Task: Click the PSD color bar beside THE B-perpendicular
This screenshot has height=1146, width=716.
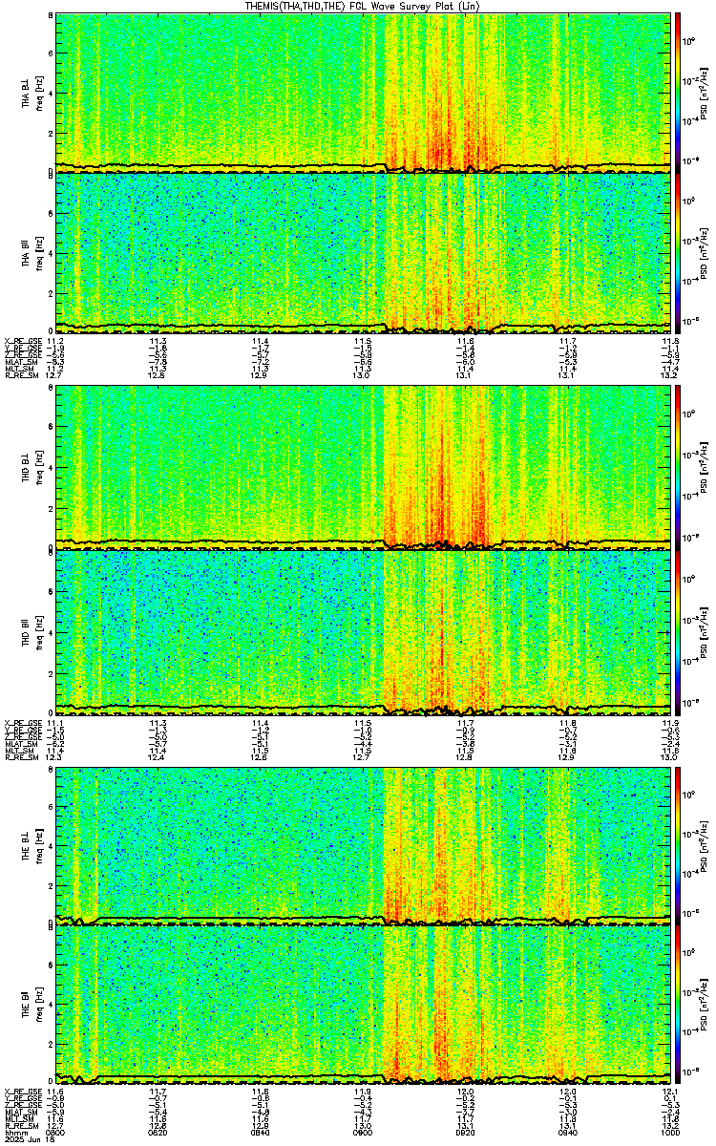Action: coord(678,845)
